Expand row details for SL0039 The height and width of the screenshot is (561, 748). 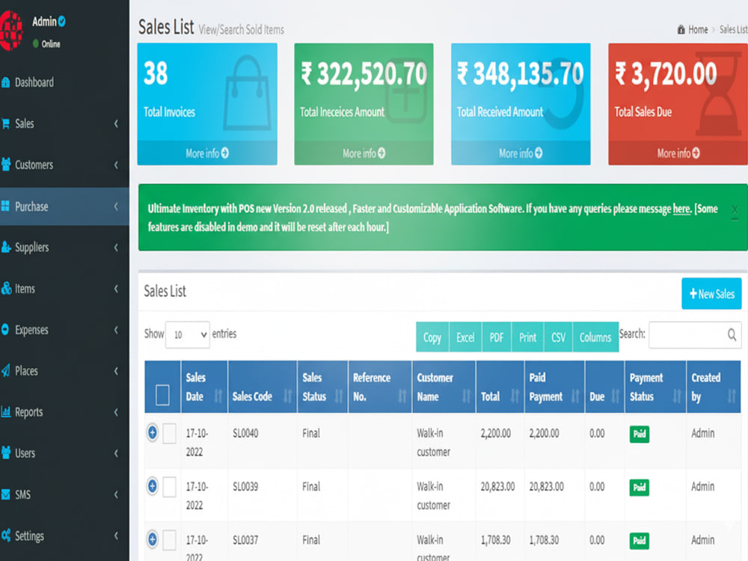coord(152,486)
